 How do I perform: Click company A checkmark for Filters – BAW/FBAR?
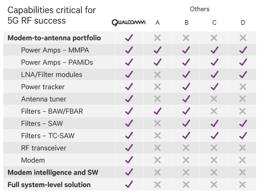(x=157, y=111)
